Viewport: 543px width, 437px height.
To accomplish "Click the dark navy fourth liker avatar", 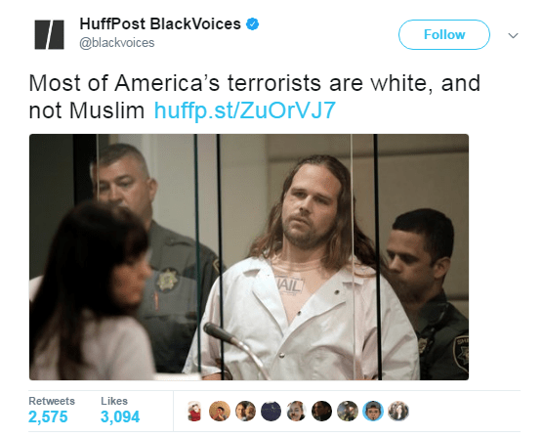I will tap(271, 411).
